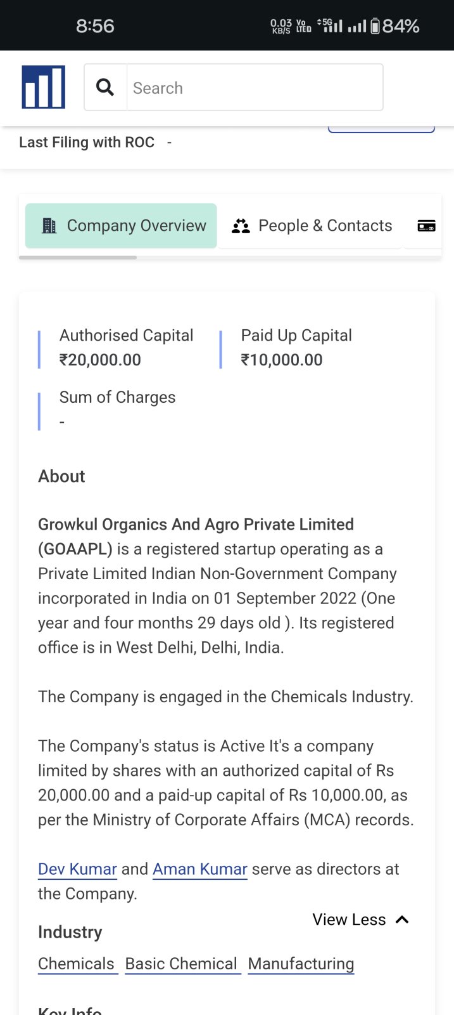Viewport: 454px width, 1015px height.
Task: Open Aman Kumar director profile link
Action: [x=199, y=869]
